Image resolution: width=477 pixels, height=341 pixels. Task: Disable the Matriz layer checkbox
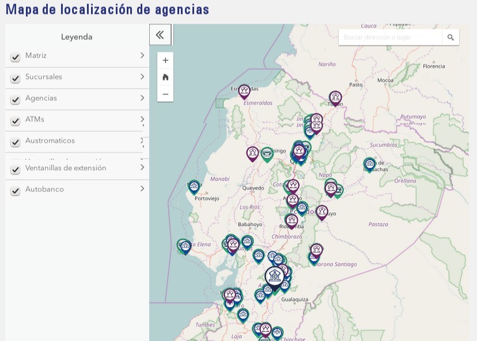(x=15, y=56)
